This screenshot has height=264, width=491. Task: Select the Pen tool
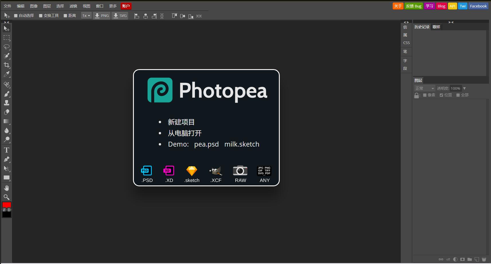[6, 159]
